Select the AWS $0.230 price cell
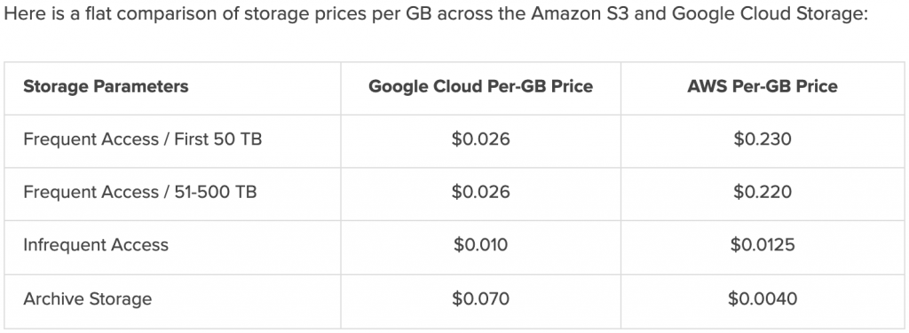 coord(763,139)
